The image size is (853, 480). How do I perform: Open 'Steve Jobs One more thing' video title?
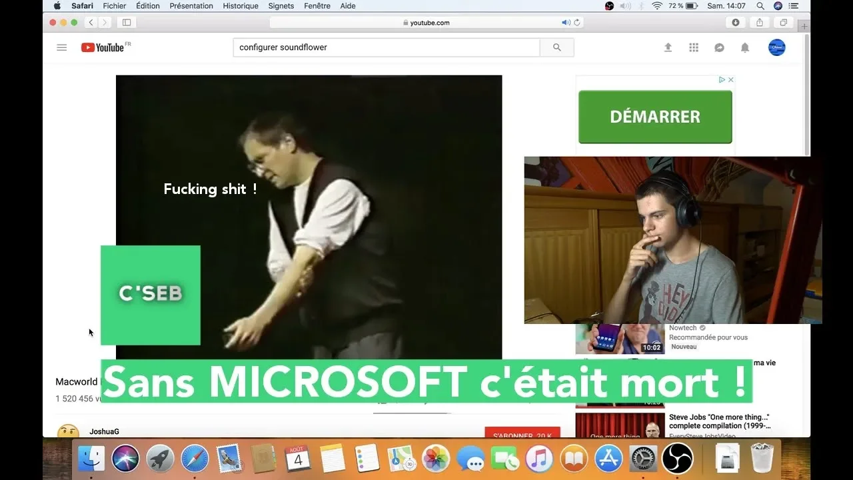pos(720,421)
